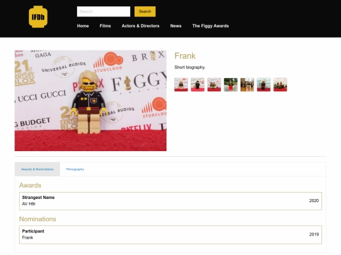
Task: Select sixth gallery thumbnail image
Action: point(264,84)
